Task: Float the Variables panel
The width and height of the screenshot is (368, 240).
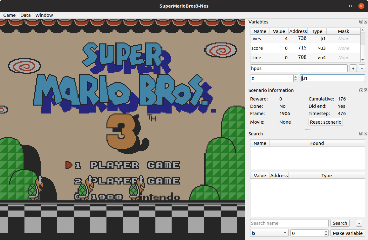Action: [361, 22]
